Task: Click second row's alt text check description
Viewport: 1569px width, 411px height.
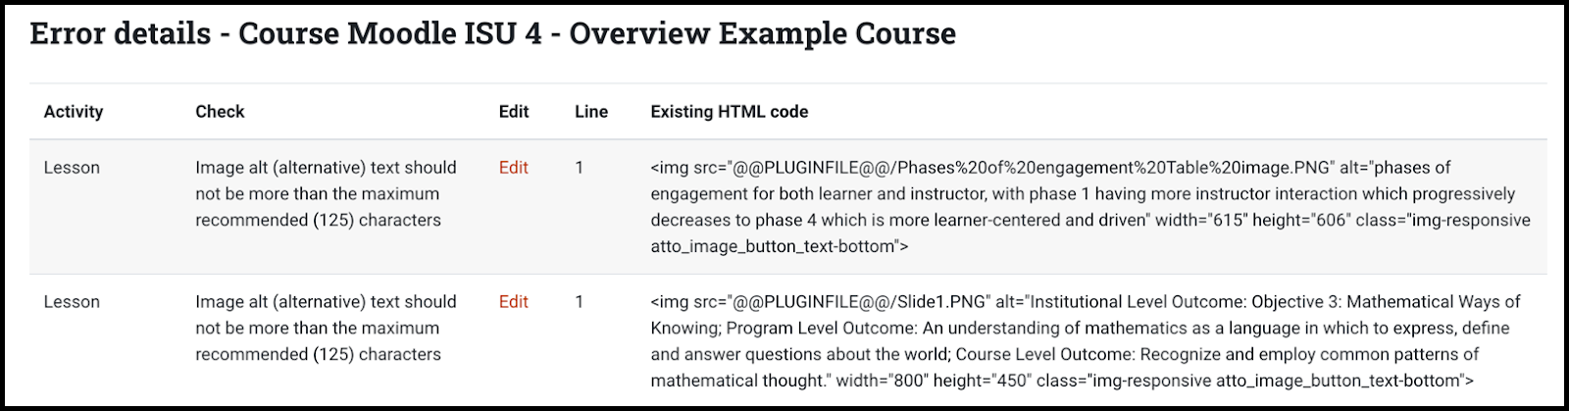Action: click(326, 329)
